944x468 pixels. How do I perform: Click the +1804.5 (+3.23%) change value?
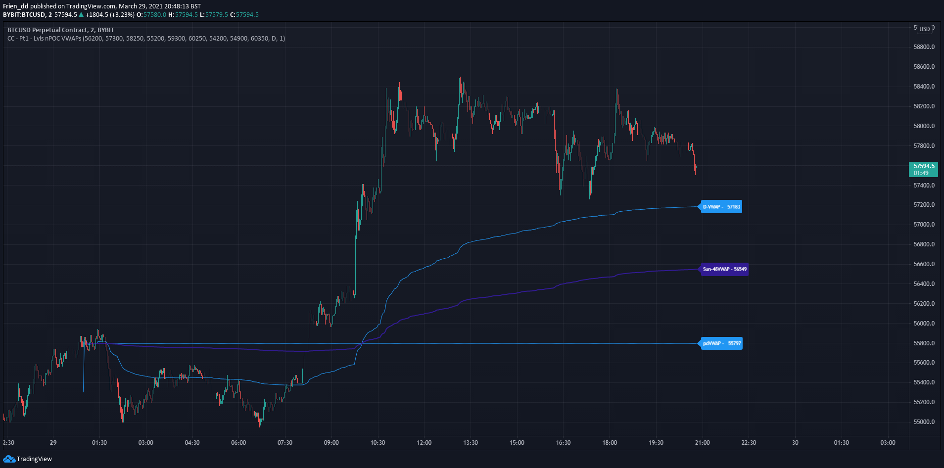tap(110, 14)
